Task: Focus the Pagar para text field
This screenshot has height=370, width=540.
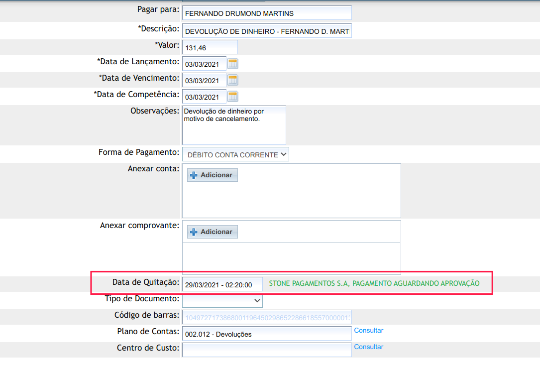Action: tap(267, 13)
